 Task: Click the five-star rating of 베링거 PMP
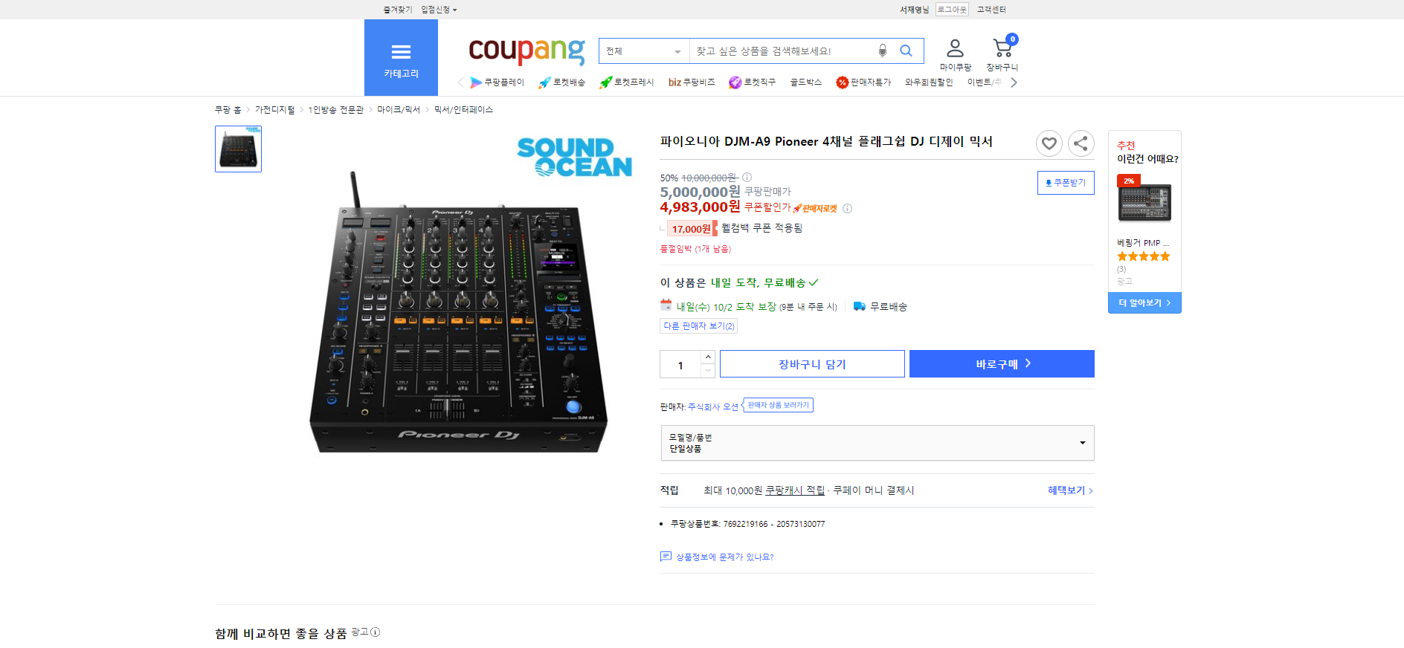tap(1143, 256)
